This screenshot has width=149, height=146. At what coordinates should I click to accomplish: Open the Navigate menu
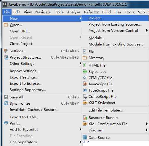(x=43, y=12)
